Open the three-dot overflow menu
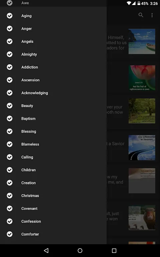The height and width of the screenshot is (257, 160). coord(152,15)
